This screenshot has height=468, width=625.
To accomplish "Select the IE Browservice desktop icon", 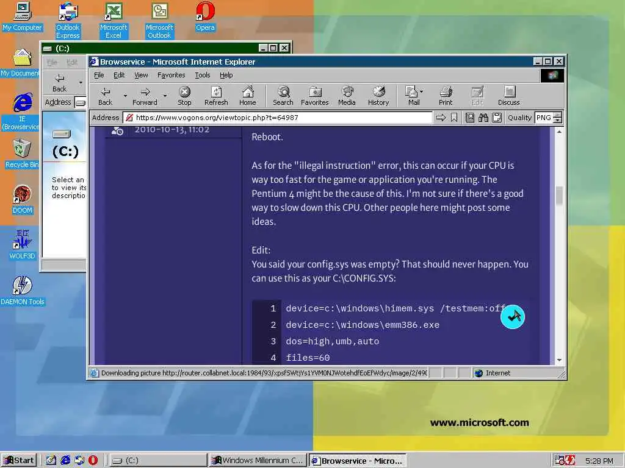I will (x=22, y=112).
